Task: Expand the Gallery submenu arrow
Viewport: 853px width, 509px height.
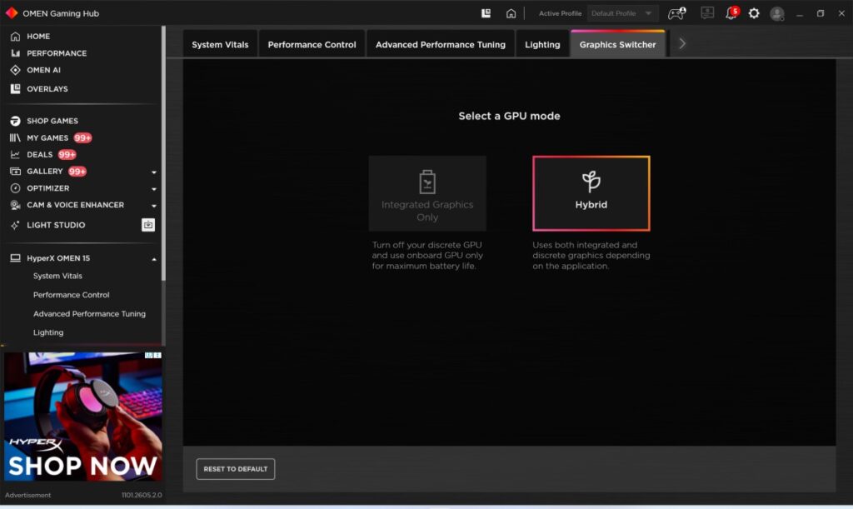Action: [154, 172]
